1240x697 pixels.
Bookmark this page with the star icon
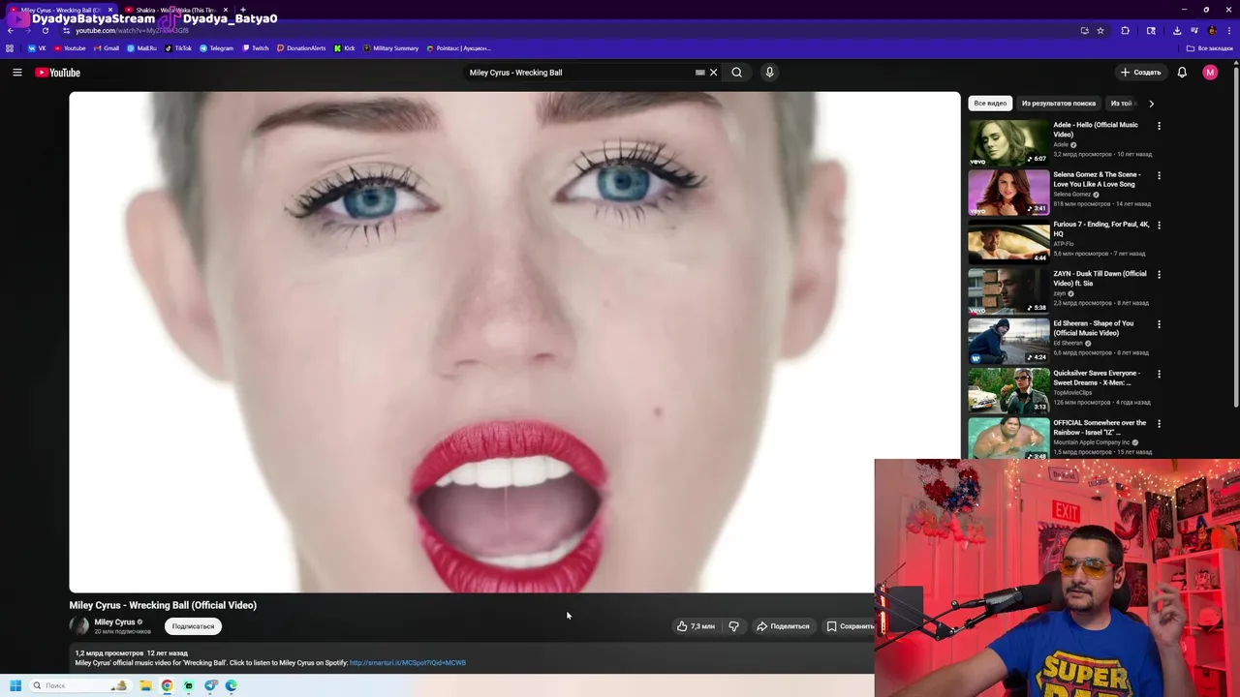pyautogui.click(x=1100, y=31)
